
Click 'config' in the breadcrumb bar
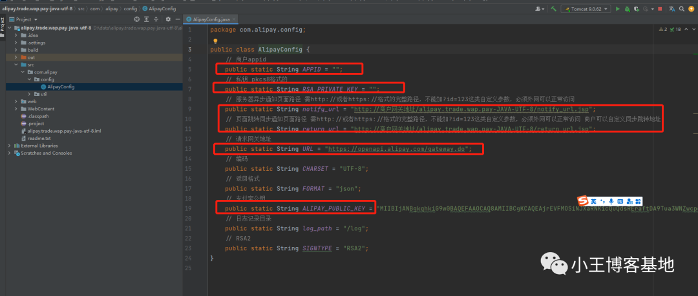coord(129,8)
